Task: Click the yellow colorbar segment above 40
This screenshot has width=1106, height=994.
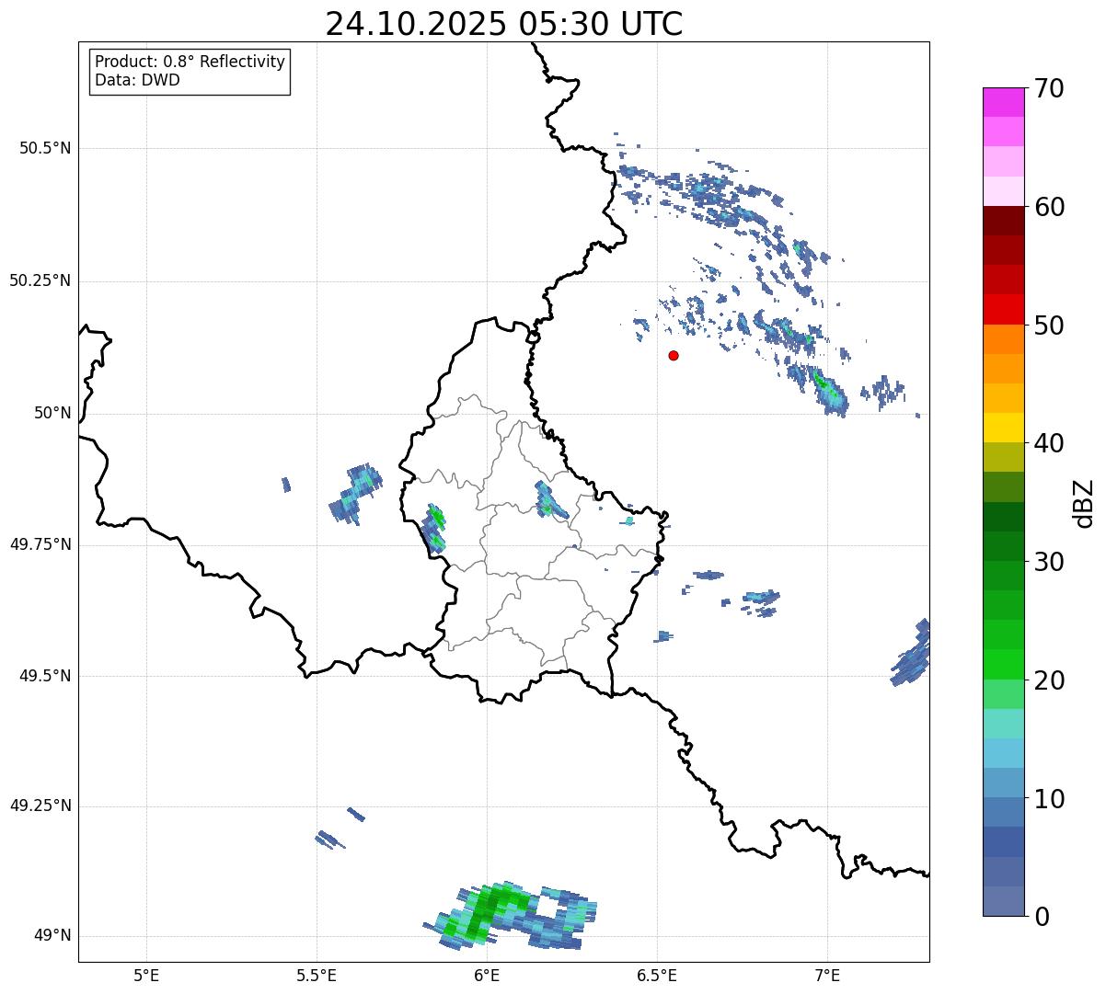Action: [1003, 428]
